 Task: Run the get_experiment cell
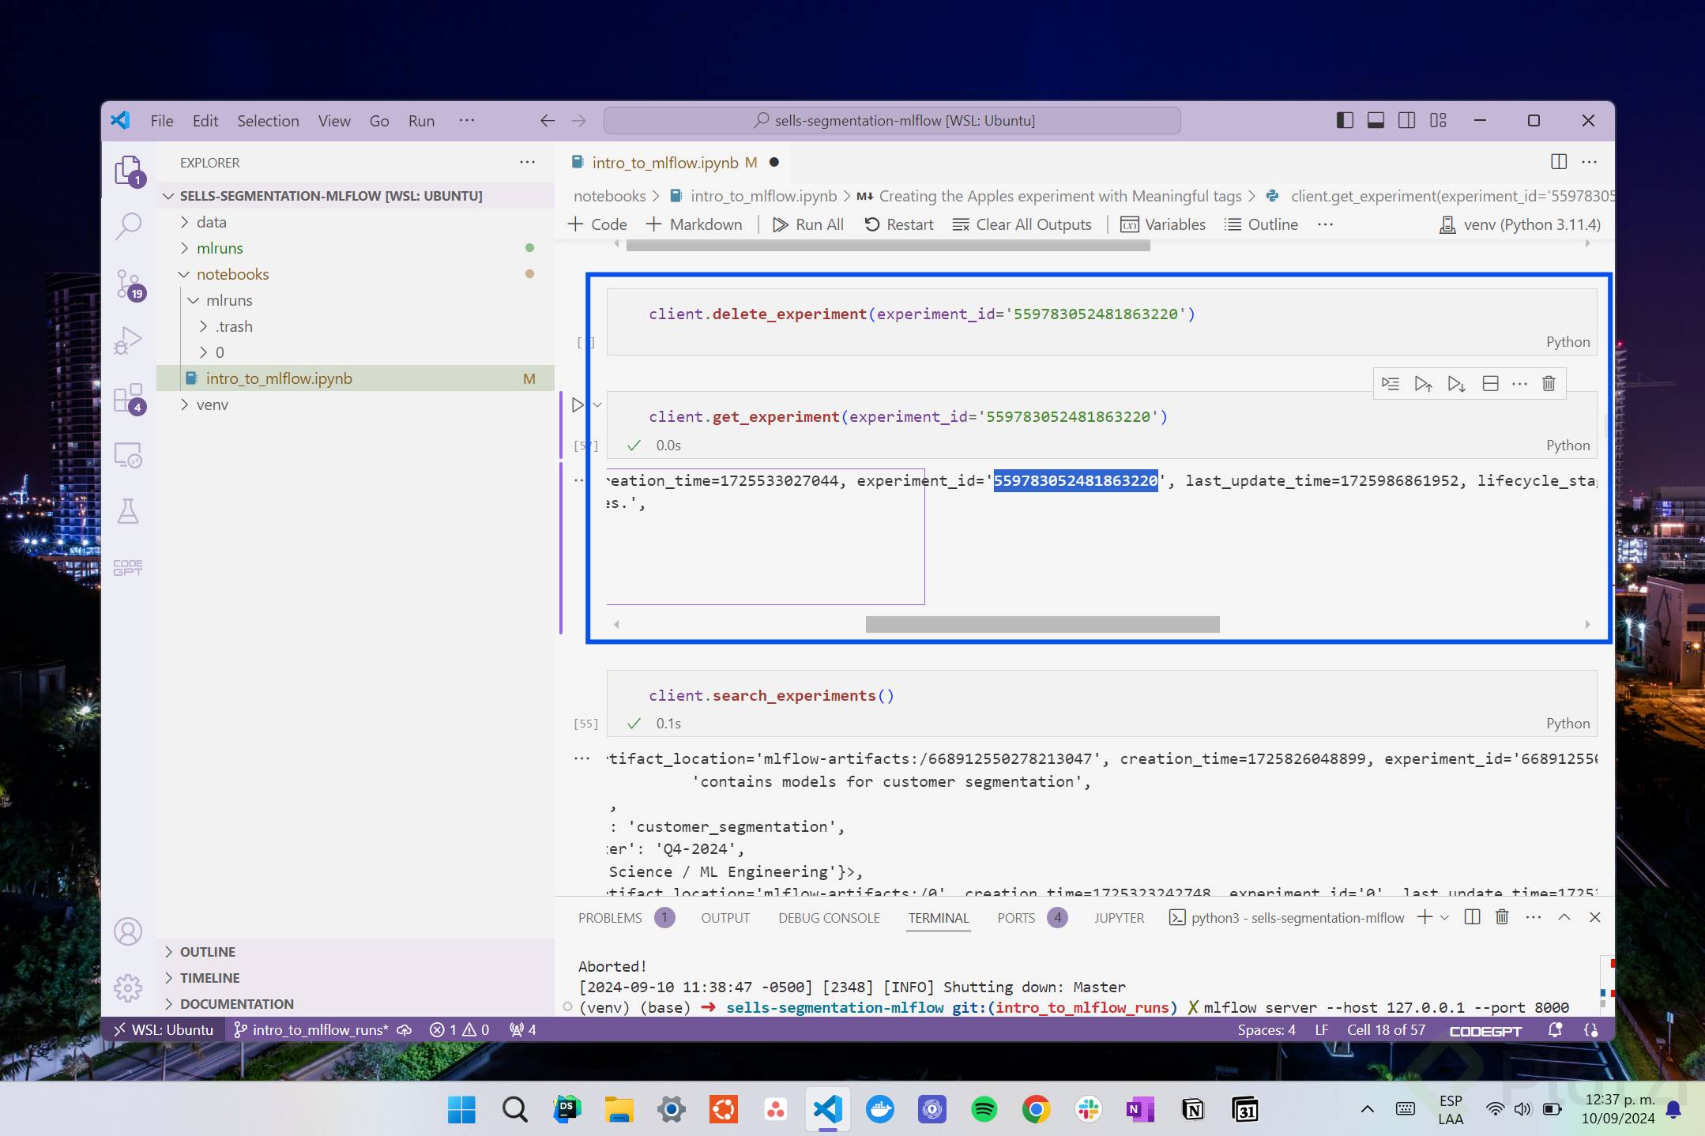[x=578, y=405]
